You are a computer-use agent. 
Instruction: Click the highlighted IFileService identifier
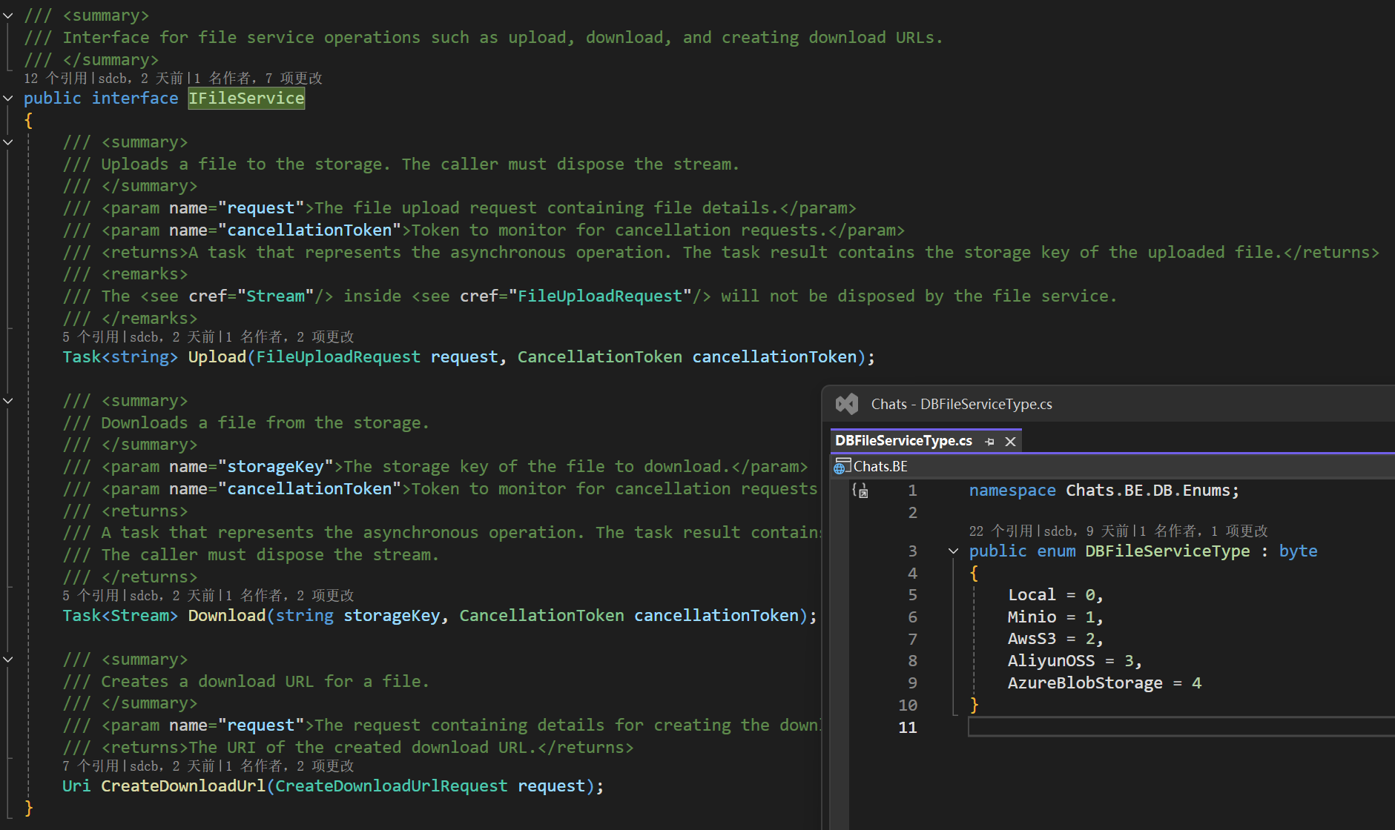tap(246, 99)
